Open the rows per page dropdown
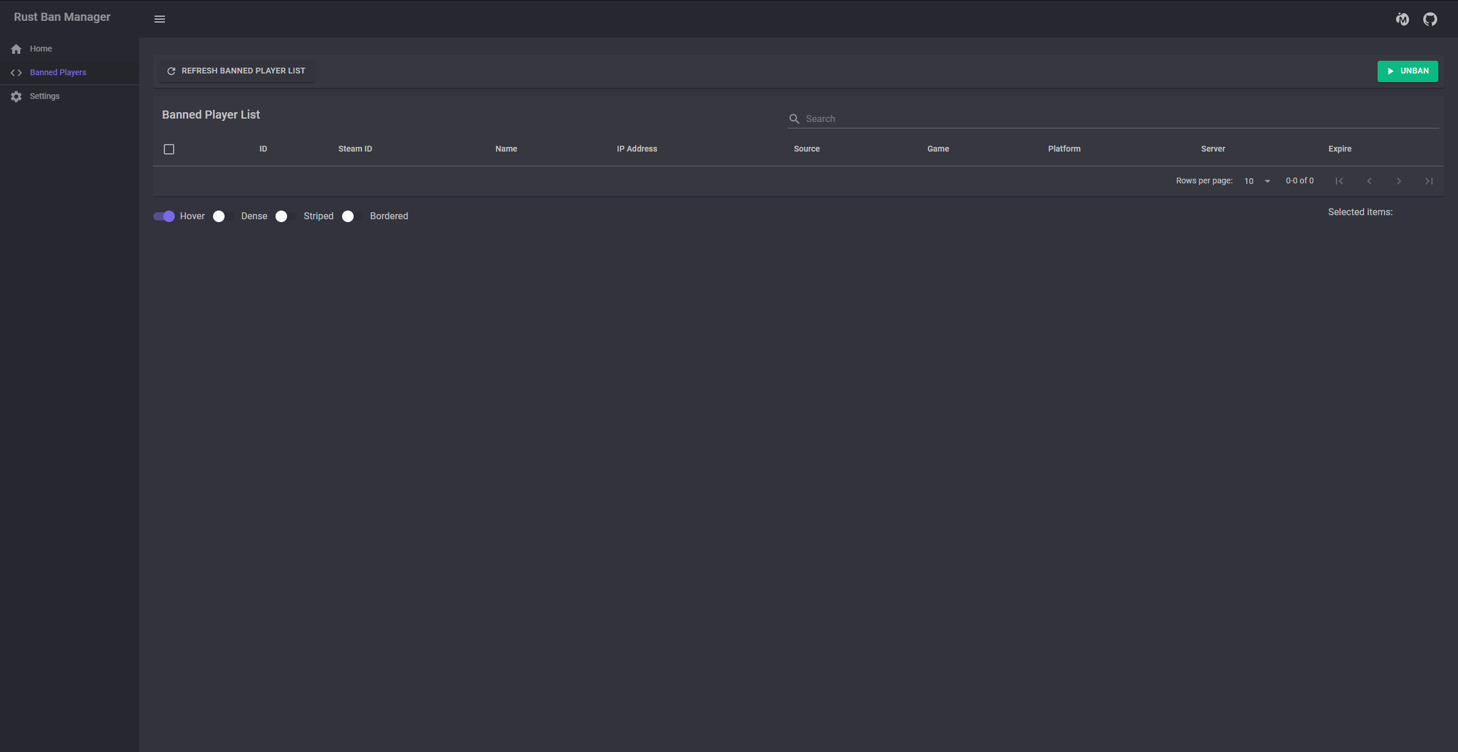The image size is (1458, 752). tap(1257, 181)
